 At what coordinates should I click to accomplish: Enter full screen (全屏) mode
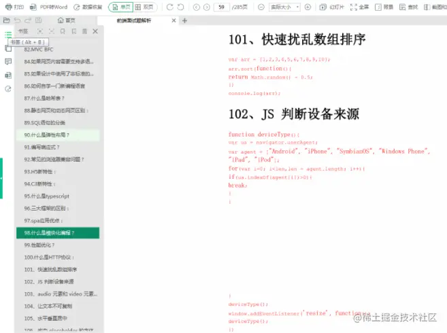(360, 7)
